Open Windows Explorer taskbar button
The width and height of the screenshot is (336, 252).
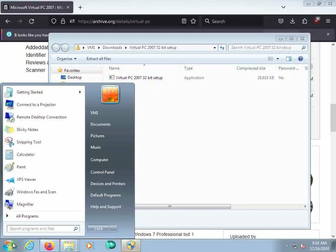69,245
